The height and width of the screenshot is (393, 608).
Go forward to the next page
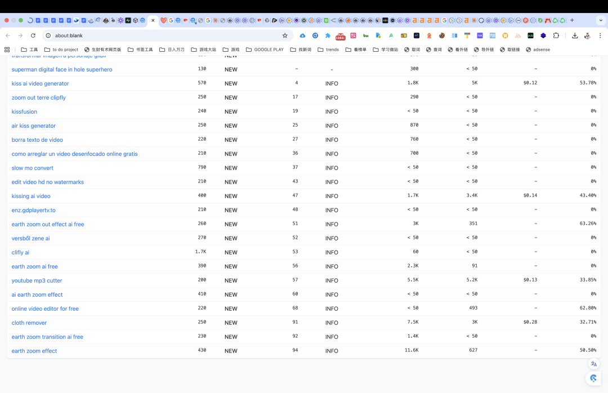pos(20,35)
